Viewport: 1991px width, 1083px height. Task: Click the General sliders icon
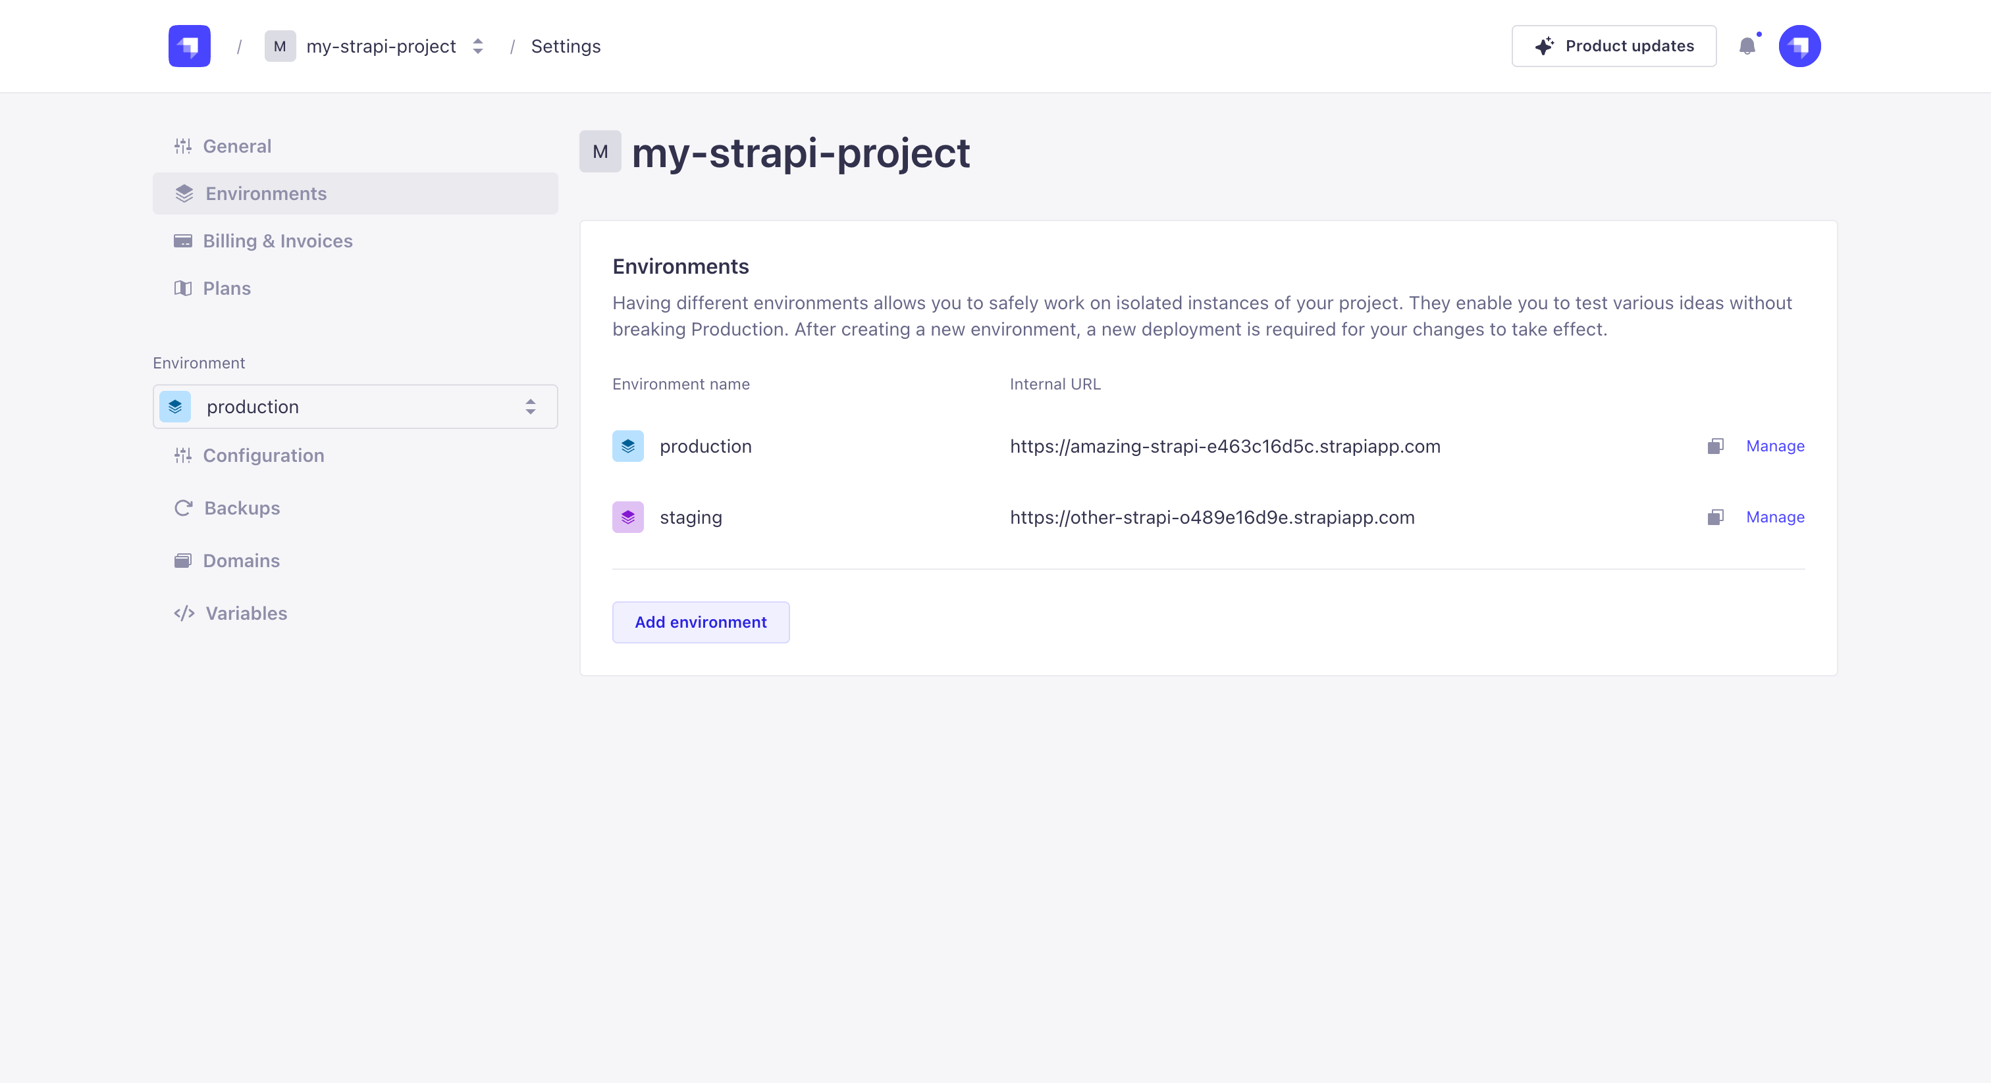pyautogui.click(x=182, y=146)
